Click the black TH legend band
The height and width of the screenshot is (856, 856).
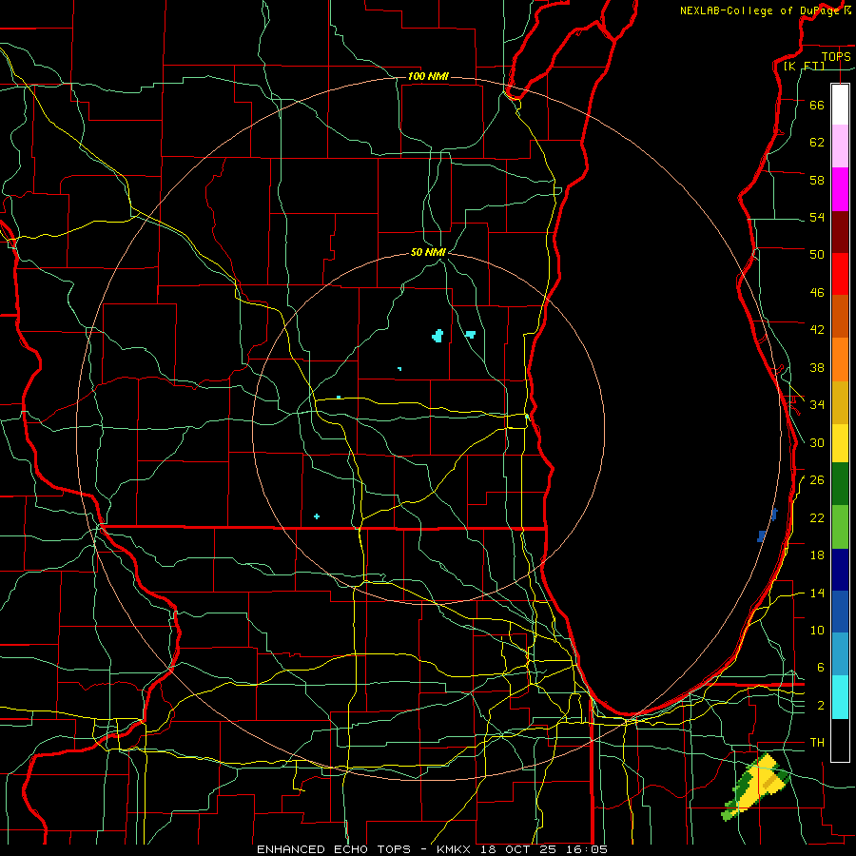840,740
